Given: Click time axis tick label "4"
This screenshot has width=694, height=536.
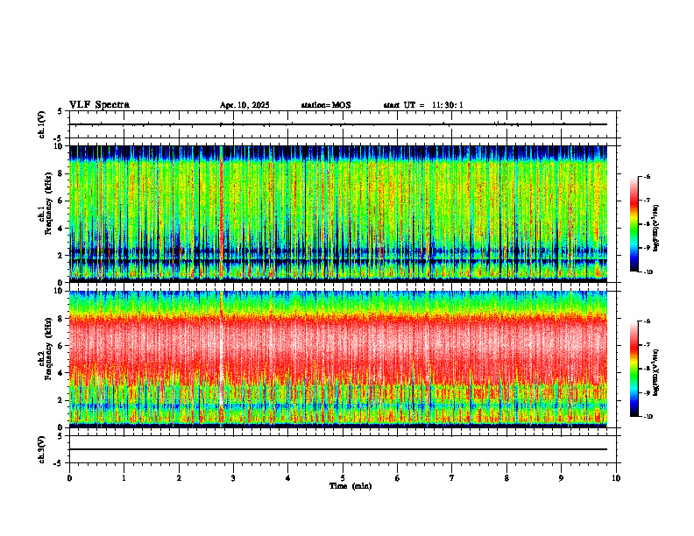Looking at the screenshot, I should tap(288, 478).
